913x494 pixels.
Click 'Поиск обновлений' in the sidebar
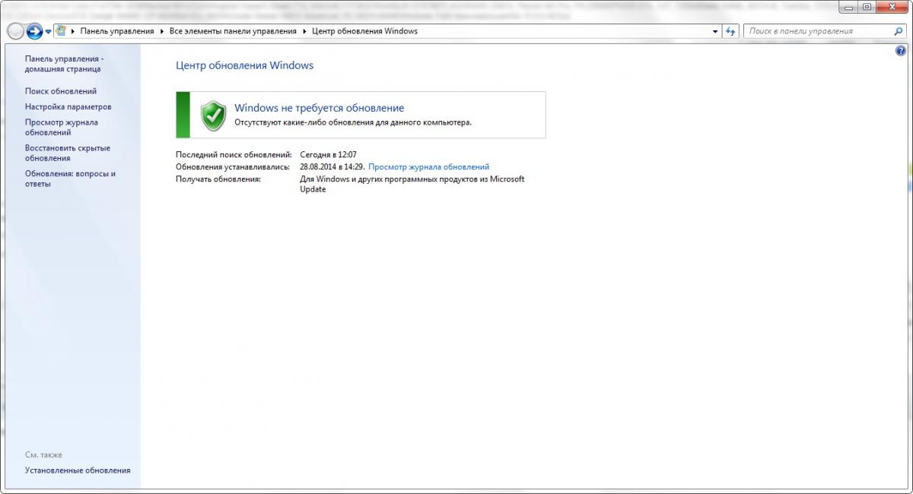pos(61,91)
